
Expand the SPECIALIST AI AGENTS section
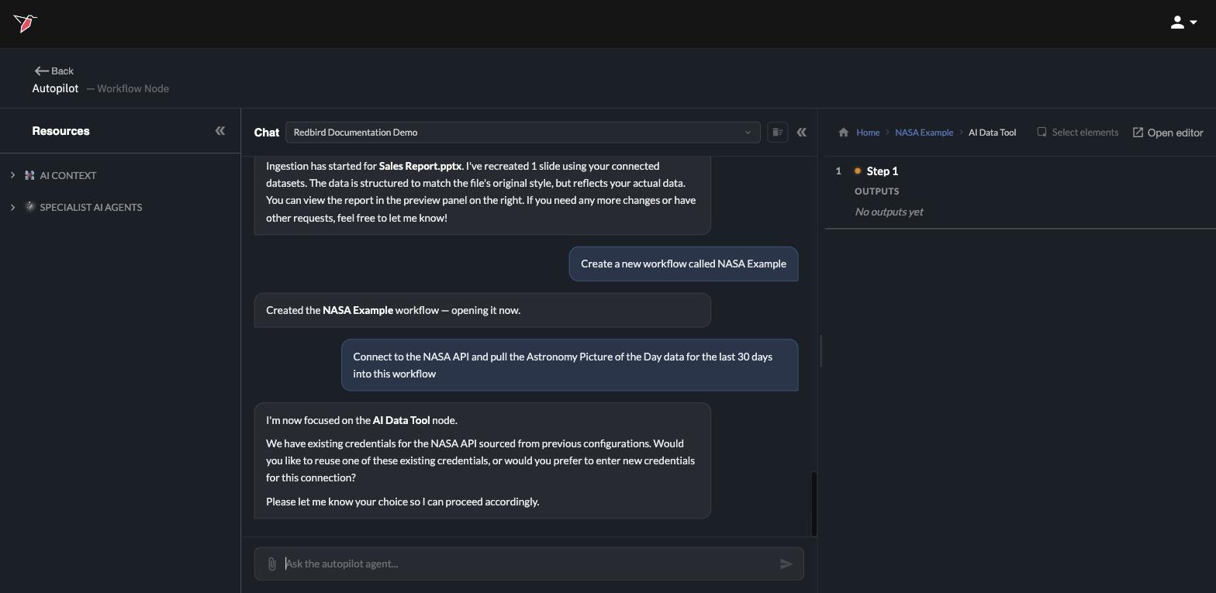[x=12, y=207]
